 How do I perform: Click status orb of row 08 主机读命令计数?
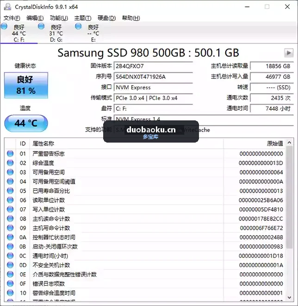click(x=10, y=219)
